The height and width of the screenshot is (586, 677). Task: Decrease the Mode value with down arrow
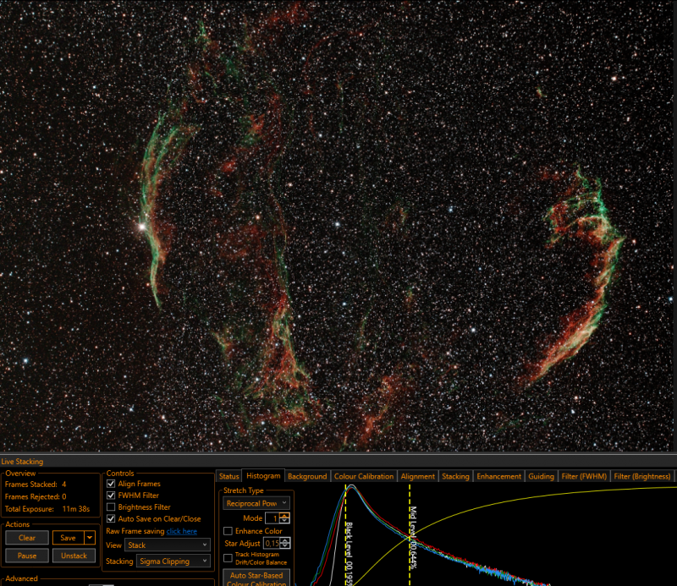(x=284, y=521)
